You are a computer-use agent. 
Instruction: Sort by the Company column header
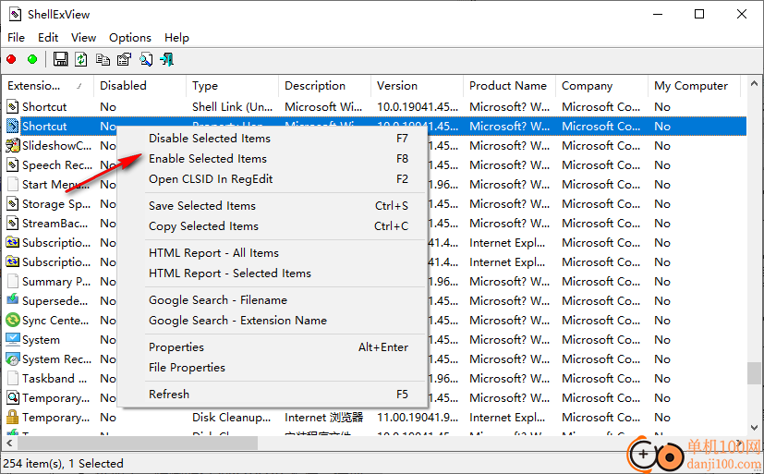601,86
